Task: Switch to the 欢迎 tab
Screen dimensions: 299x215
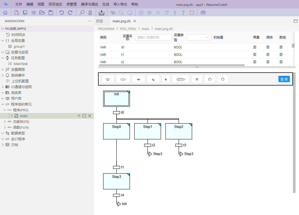Action: click(99, 21)
